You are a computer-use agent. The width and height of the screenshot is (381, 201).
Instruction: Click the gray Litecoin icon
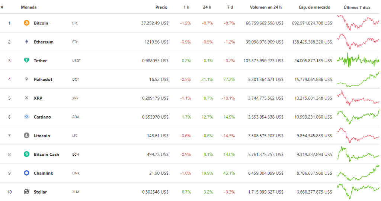pos(26,136)
